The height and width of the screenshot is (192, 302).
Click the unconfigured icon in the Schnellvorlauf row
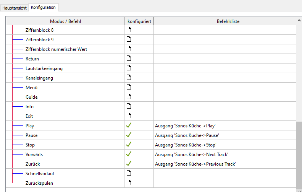pyautogui.click(x=129, y=173)
